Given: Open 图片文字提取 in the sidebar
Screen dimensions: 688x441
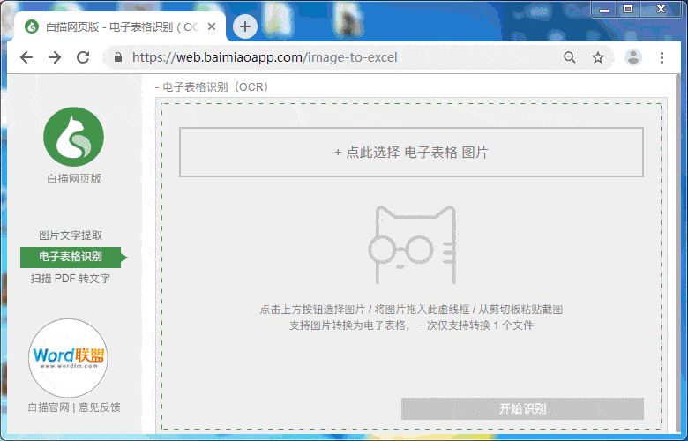Looking at the screenshot, I should coord(71,235).
